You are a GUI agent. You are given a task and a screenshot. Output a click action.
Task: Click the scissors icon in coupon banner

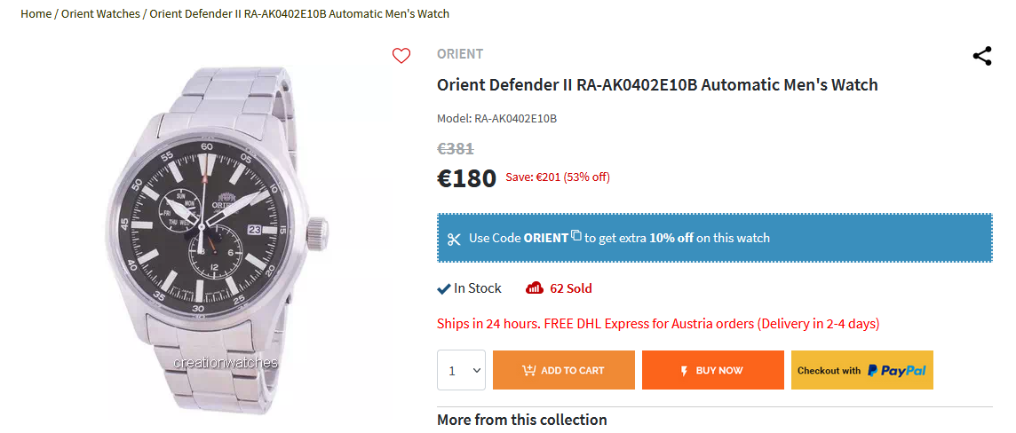(454, 239)
